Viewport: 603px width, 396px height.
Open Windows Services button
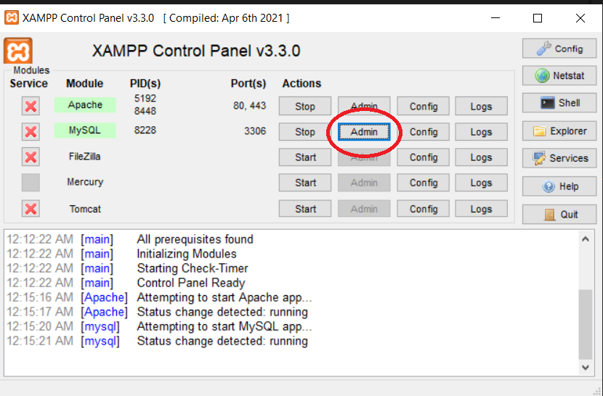[x=559, y=158]
